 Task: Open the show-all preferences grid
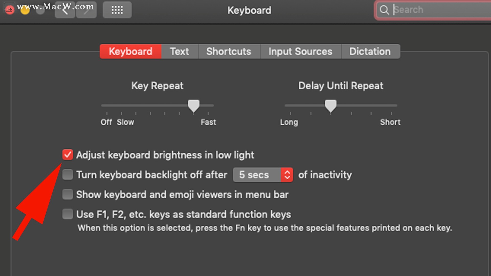click(x=117, y=10)
